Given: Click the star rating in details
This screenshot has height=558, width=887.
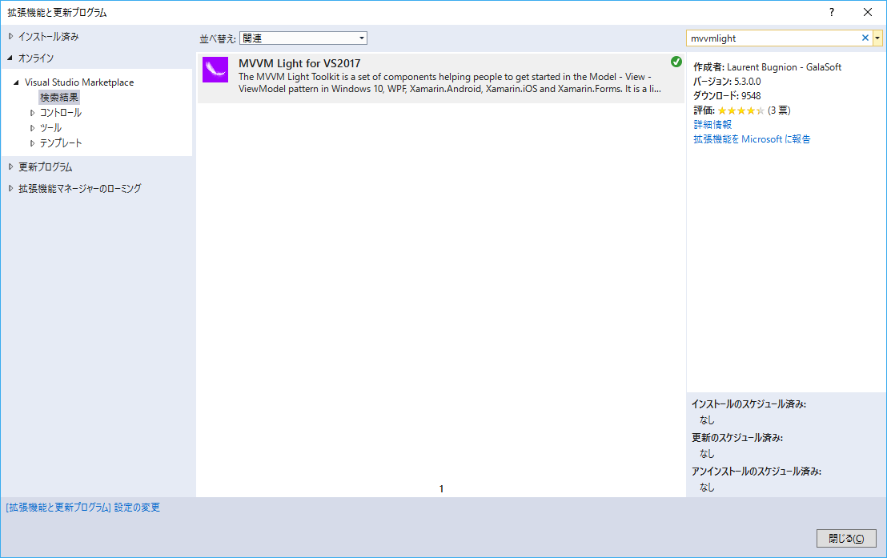Looking at the screenshot, I should (x=741, y=110).
